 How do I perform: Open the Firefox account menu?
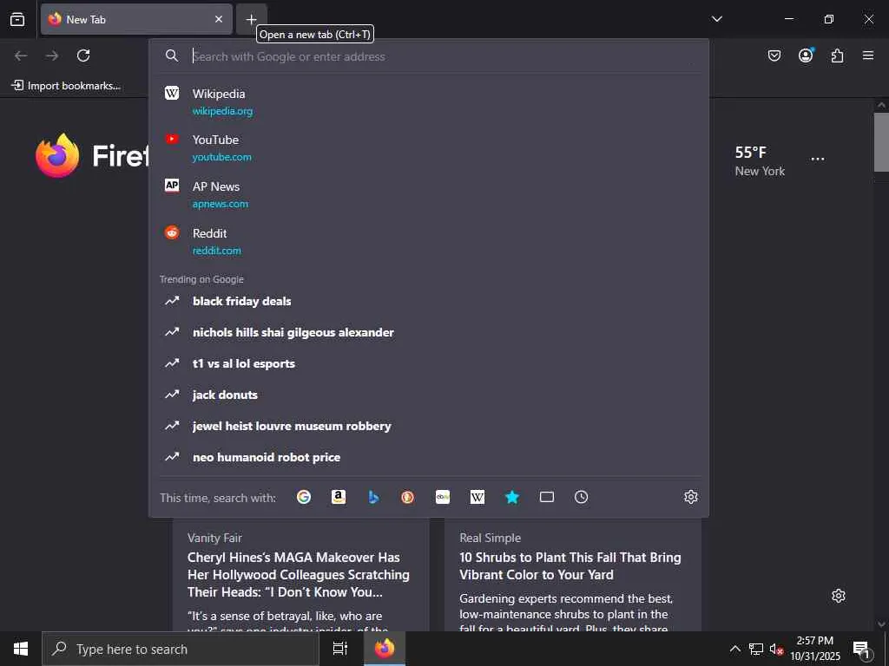[x=806, y=55]
